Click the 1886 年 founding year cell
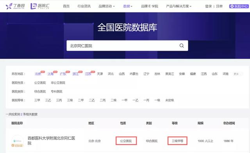 tap(228, 141)
